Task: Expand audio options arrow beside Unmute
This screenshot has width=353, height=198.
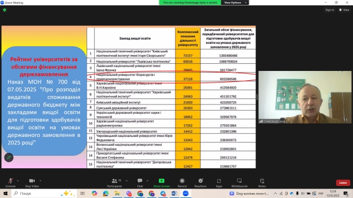Action: (18, 181)
